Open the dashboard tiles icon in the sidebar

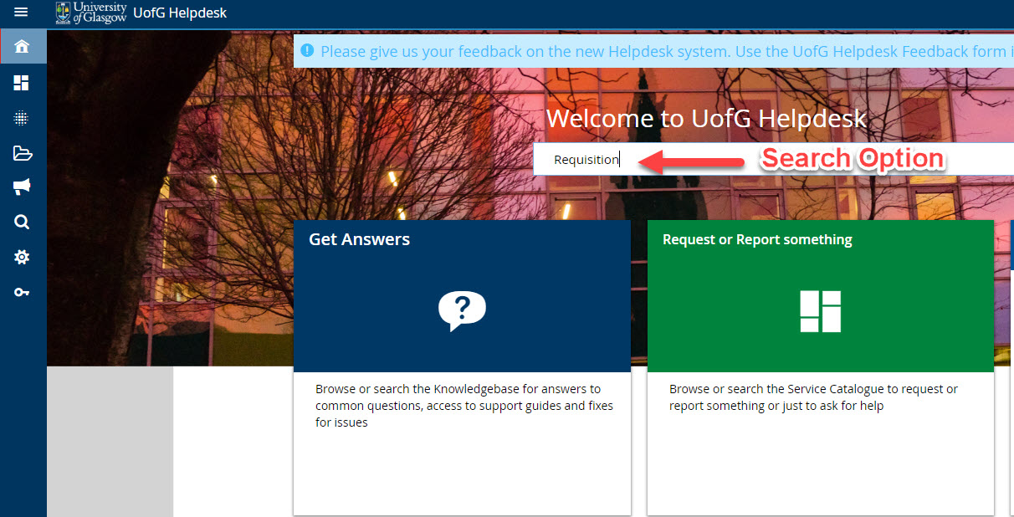click(x=22, y=83)
